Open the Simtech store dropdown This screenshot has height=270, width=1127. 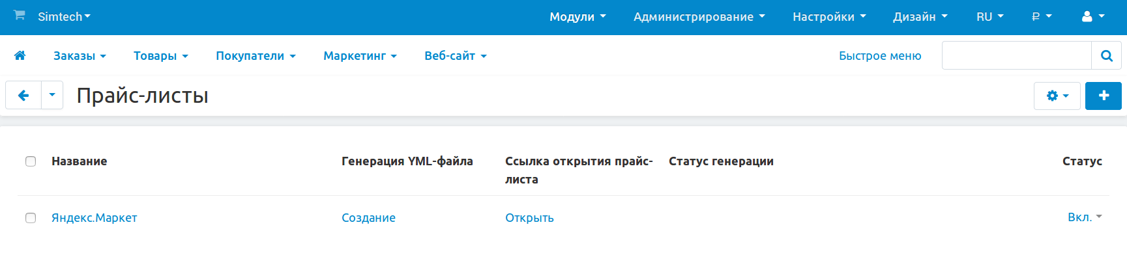tap(64, 17)
